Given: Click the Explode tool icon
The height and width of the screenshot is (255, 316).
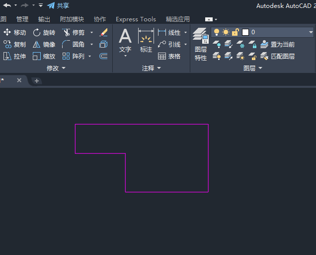Looking at the screenshot, I should click(103, 44).
